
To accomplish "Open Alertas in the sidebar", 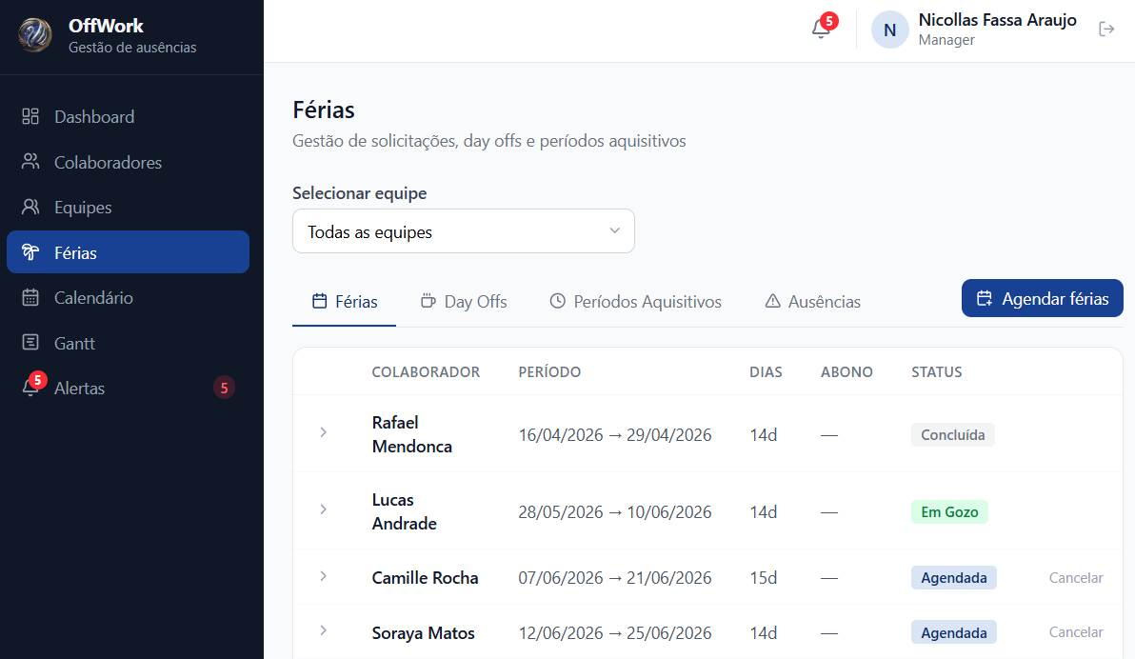I will click(129, 389).
